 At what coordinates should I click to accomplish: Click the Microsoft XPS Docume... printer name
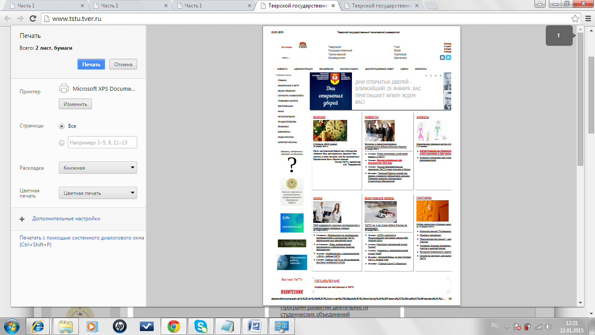pos(104,89)
